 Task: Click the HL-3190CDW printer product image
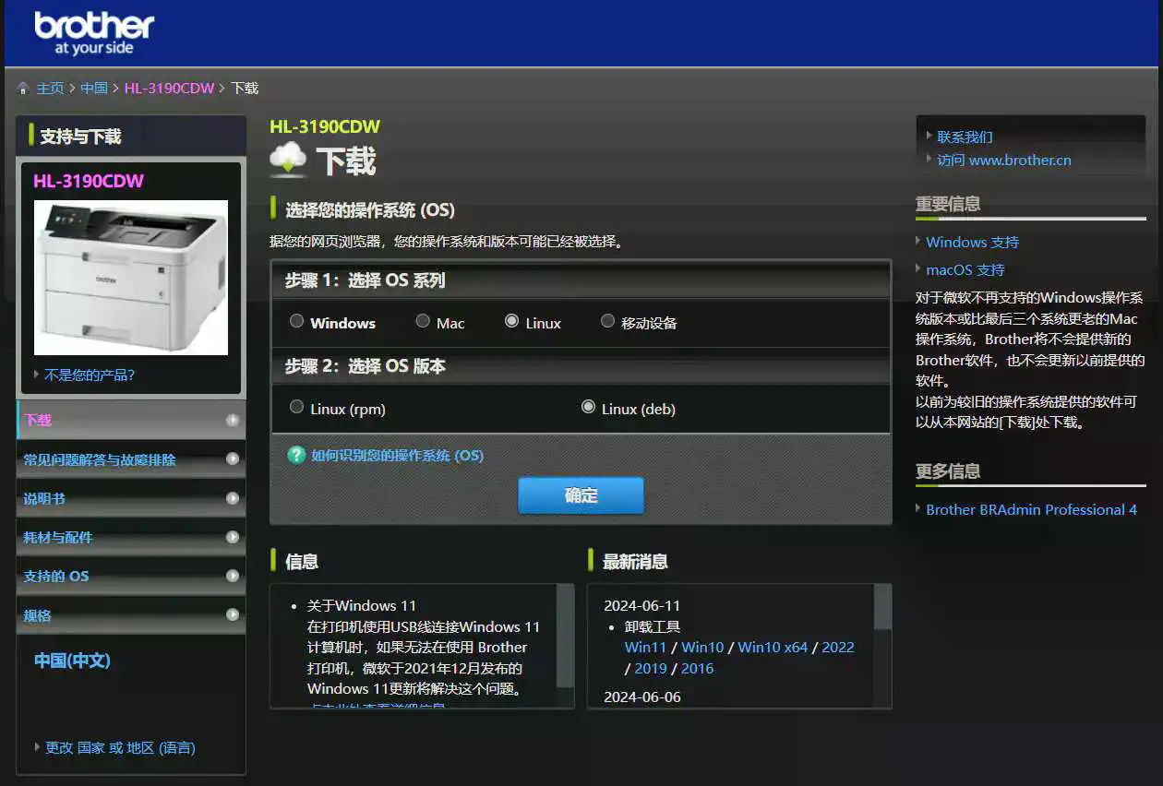pyautogui.click(x=131, y=278)
